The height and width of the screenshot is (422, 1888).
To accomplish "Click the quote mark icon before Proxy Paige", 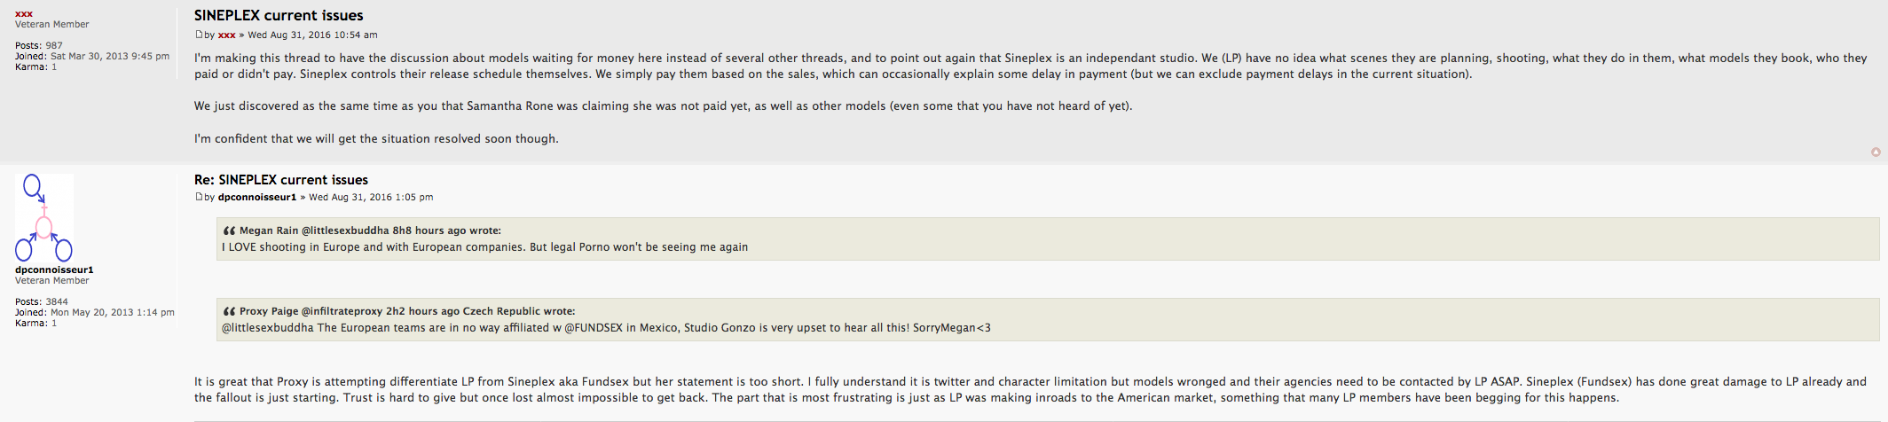I will pyautogui.click(x=229, y=311).
